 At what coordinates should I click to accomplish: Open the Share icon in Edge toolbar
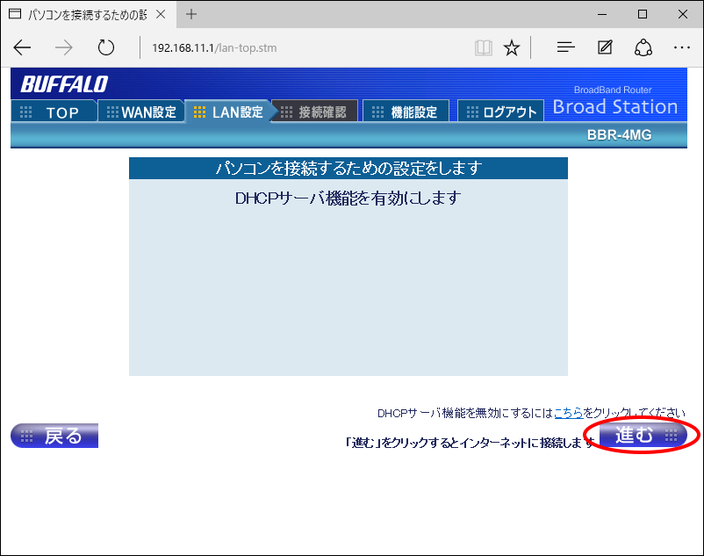point(643,48)
